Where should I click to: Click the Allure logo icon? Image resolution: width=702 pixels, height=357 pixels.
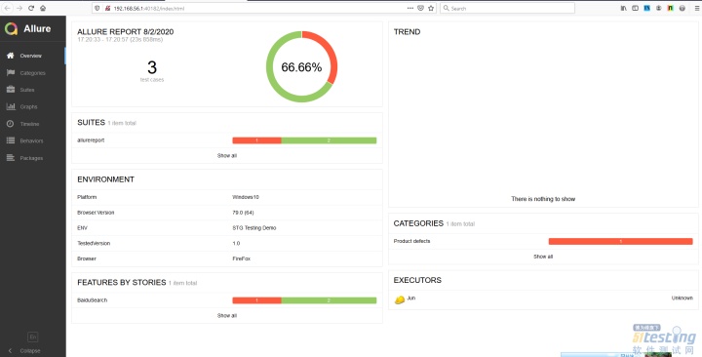11,28
